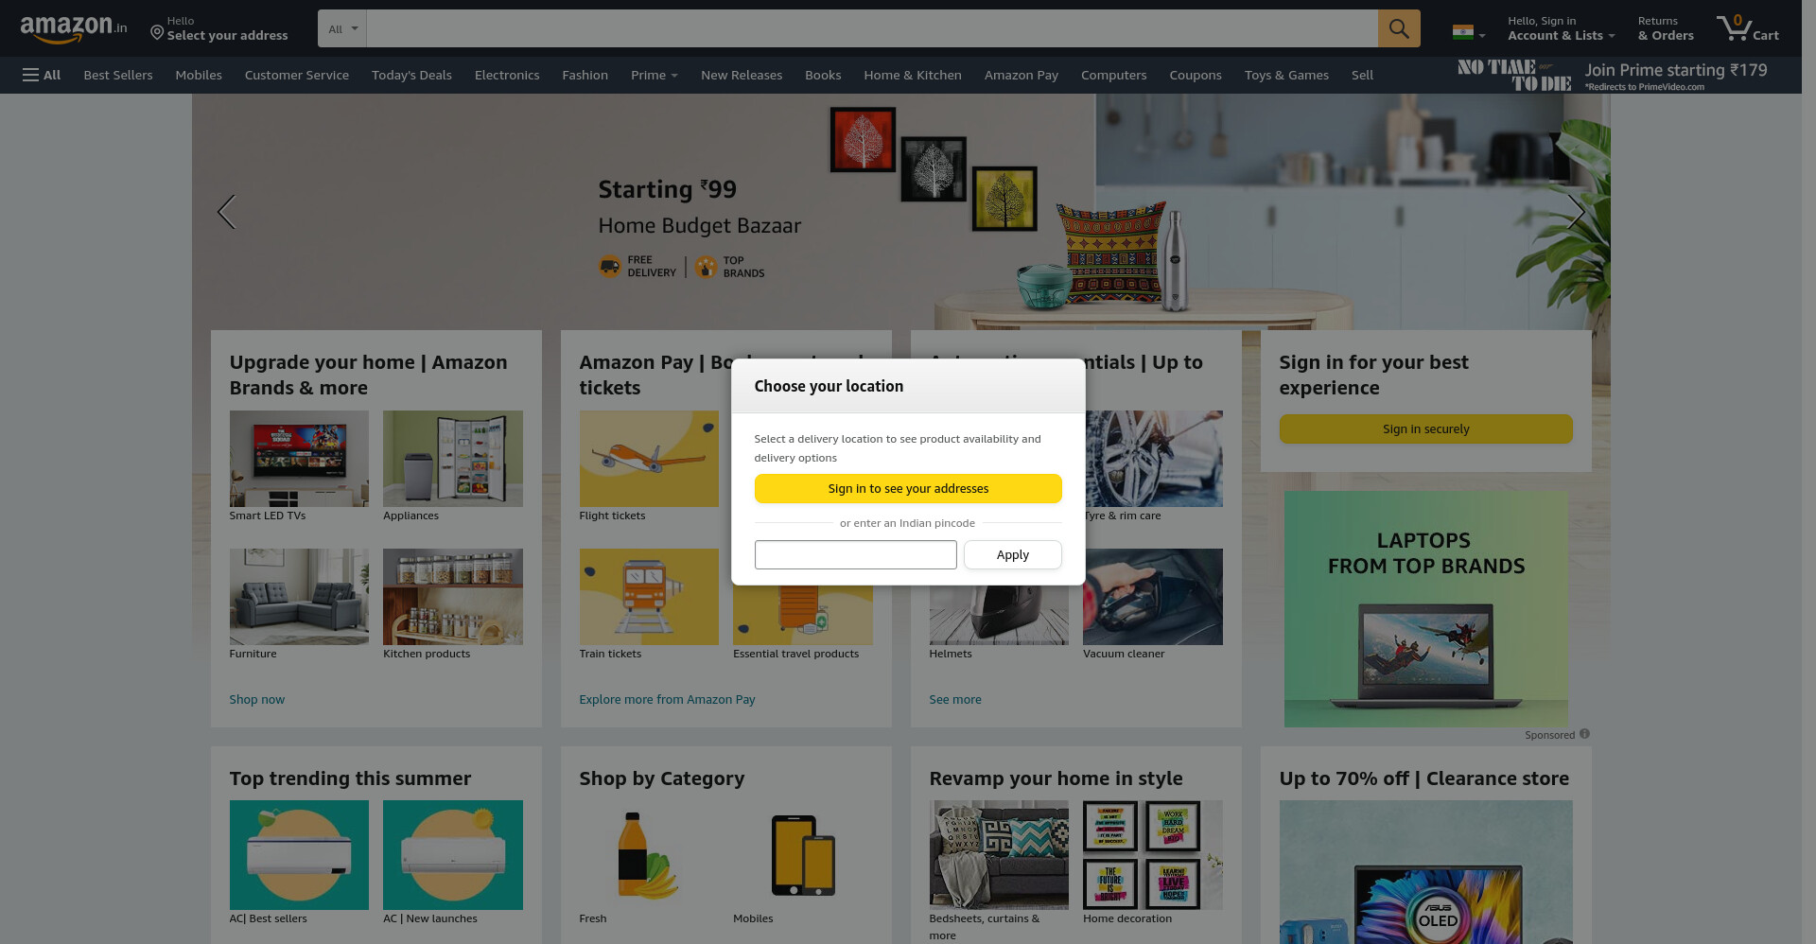The height and width of the screenshot is (944, 1816).
Task: Click Join Prime starting ₹179 banner
Action: (x=1613, y=76)
